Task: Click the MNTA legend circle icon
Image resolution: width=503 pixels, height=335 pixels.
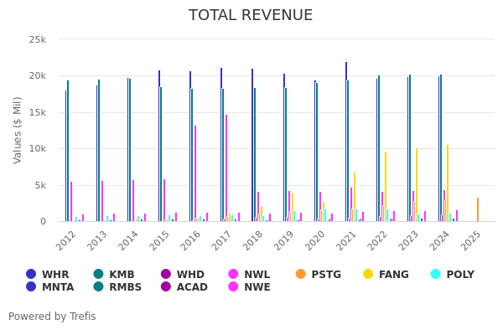Action: (x=31, y=287)
